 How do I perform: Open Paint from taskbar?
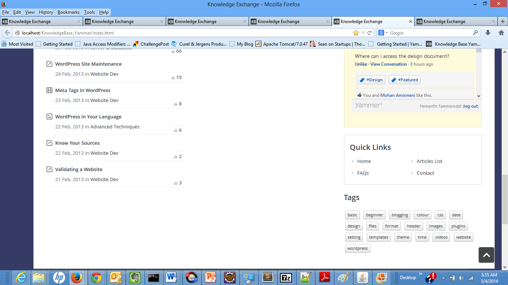click(343, 277)
